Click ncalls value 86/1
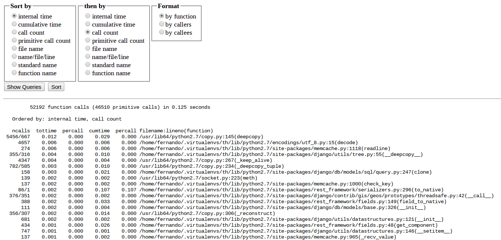501x240 pixels. coord(24,190)
